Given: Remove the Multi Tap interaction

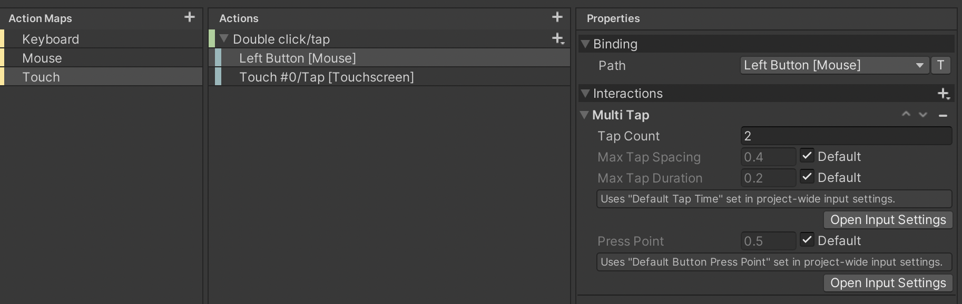Looking at the screenshot, I should [943, 115].
